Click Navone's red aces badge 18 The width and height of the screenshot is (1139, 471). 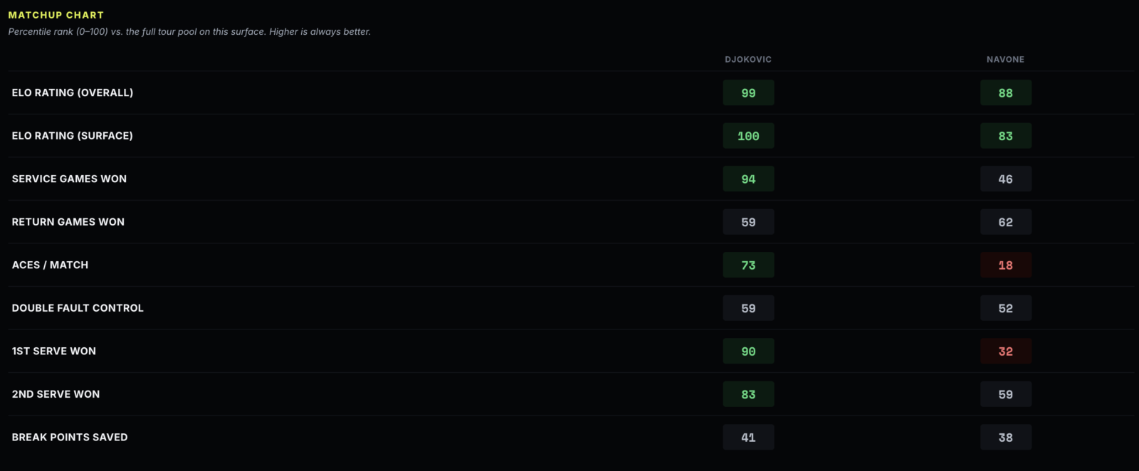point(1005,265)
